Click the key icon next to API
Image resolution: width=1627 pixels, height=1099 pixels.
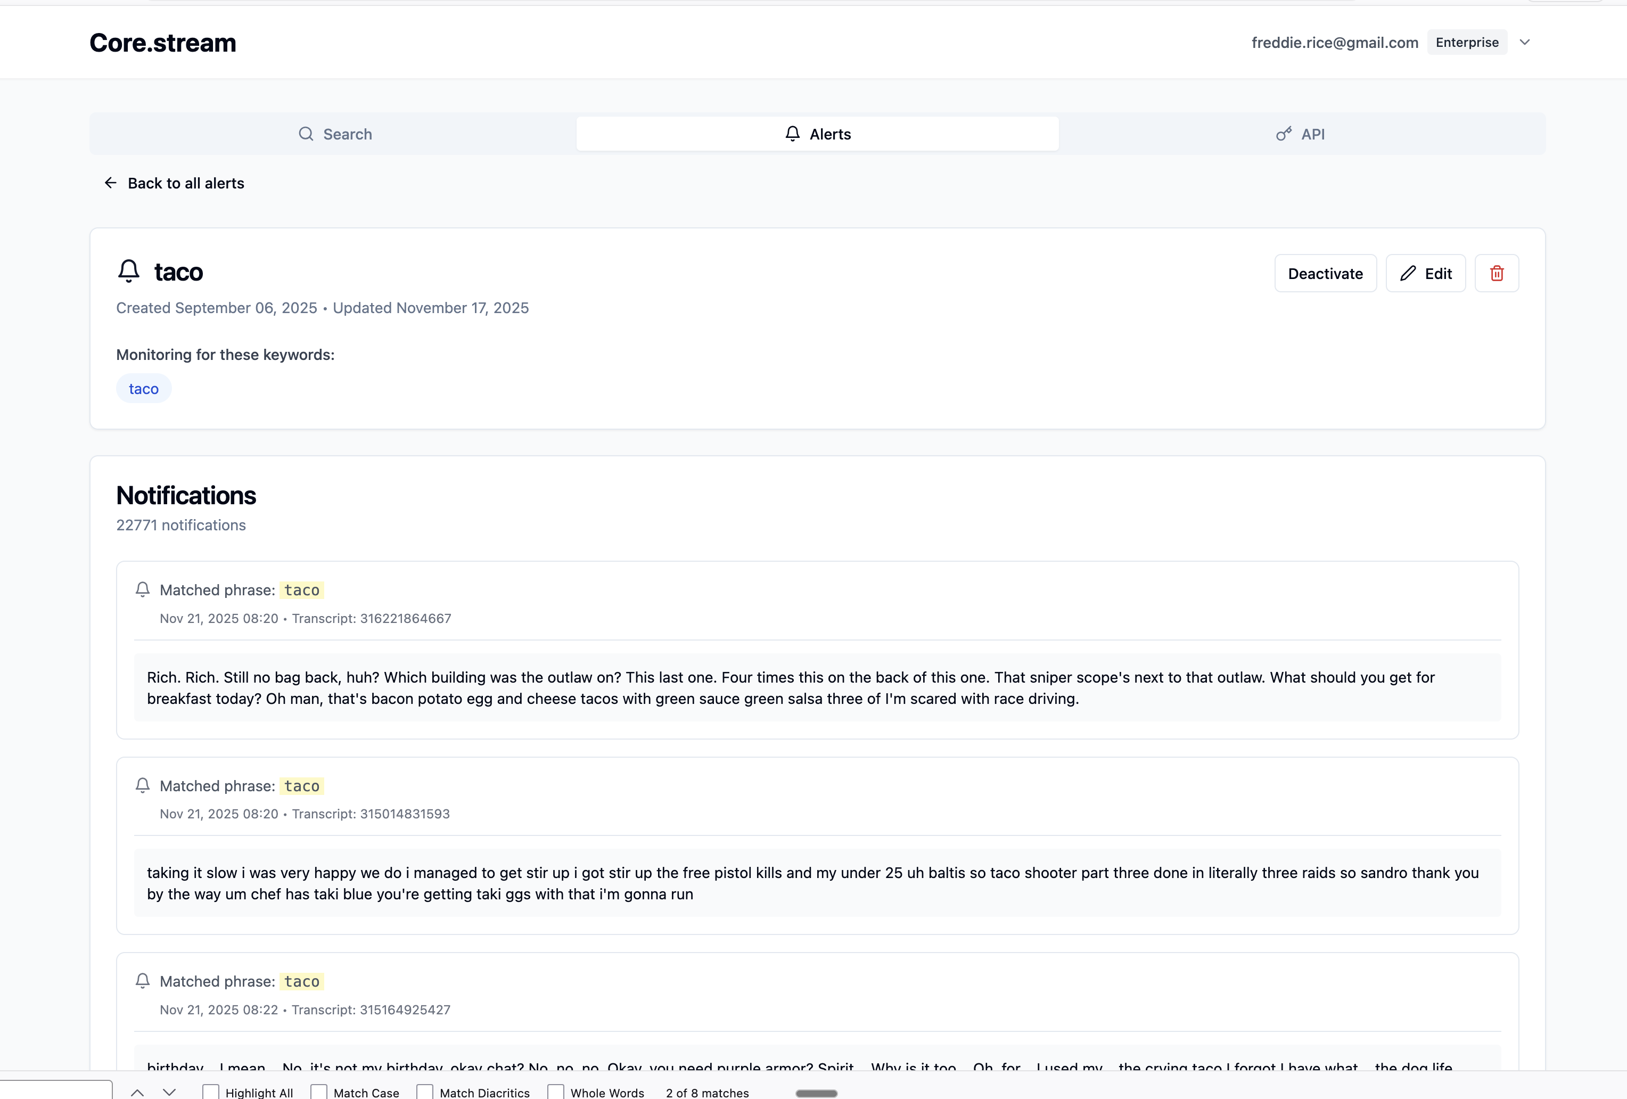[x=1283, y=134]
